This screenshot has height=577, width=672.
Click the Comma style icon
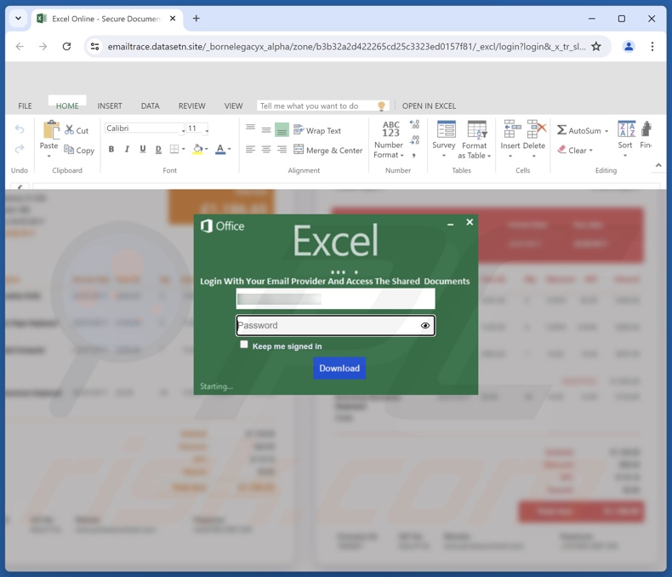pos(413,155)
